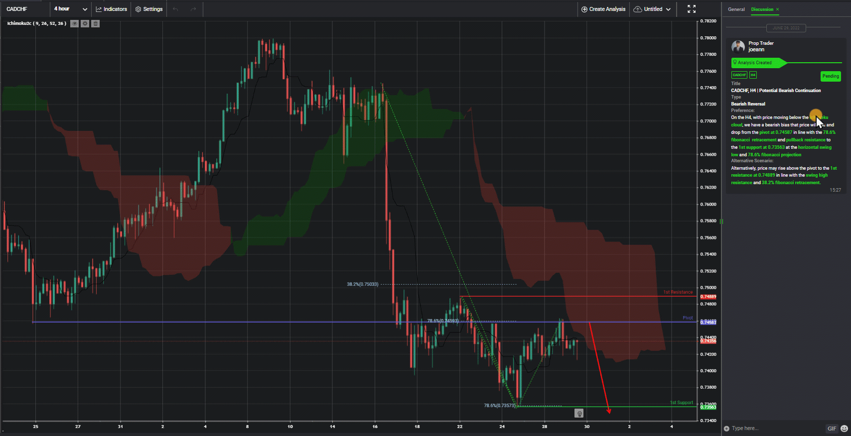The width and height of the screenshot is (851, 436).
Task: Click the 78.6%(0.74593) retracement label
Action: coord(443,321)
